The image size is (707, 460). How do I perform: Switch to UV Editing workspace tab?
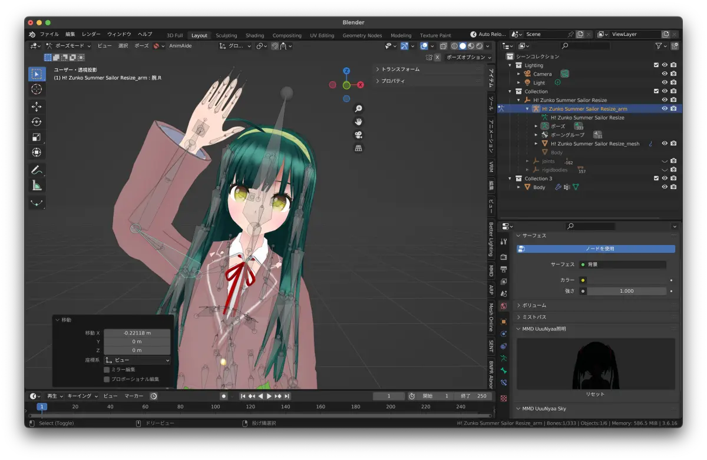pyautogui.click(x=322, y=35)
